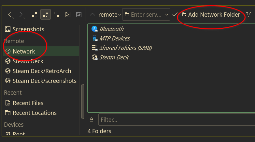Click the sidebar vertical scrollbar
Screen dimensions: 255x142
[83, 98]
